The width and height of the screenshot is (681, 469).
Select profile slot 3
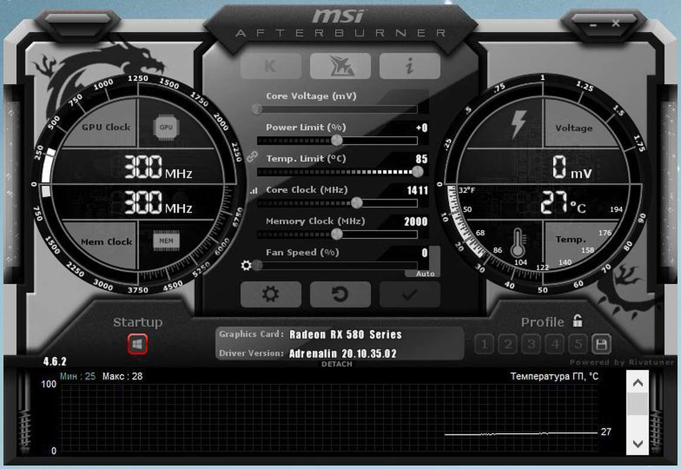(531, 344)
